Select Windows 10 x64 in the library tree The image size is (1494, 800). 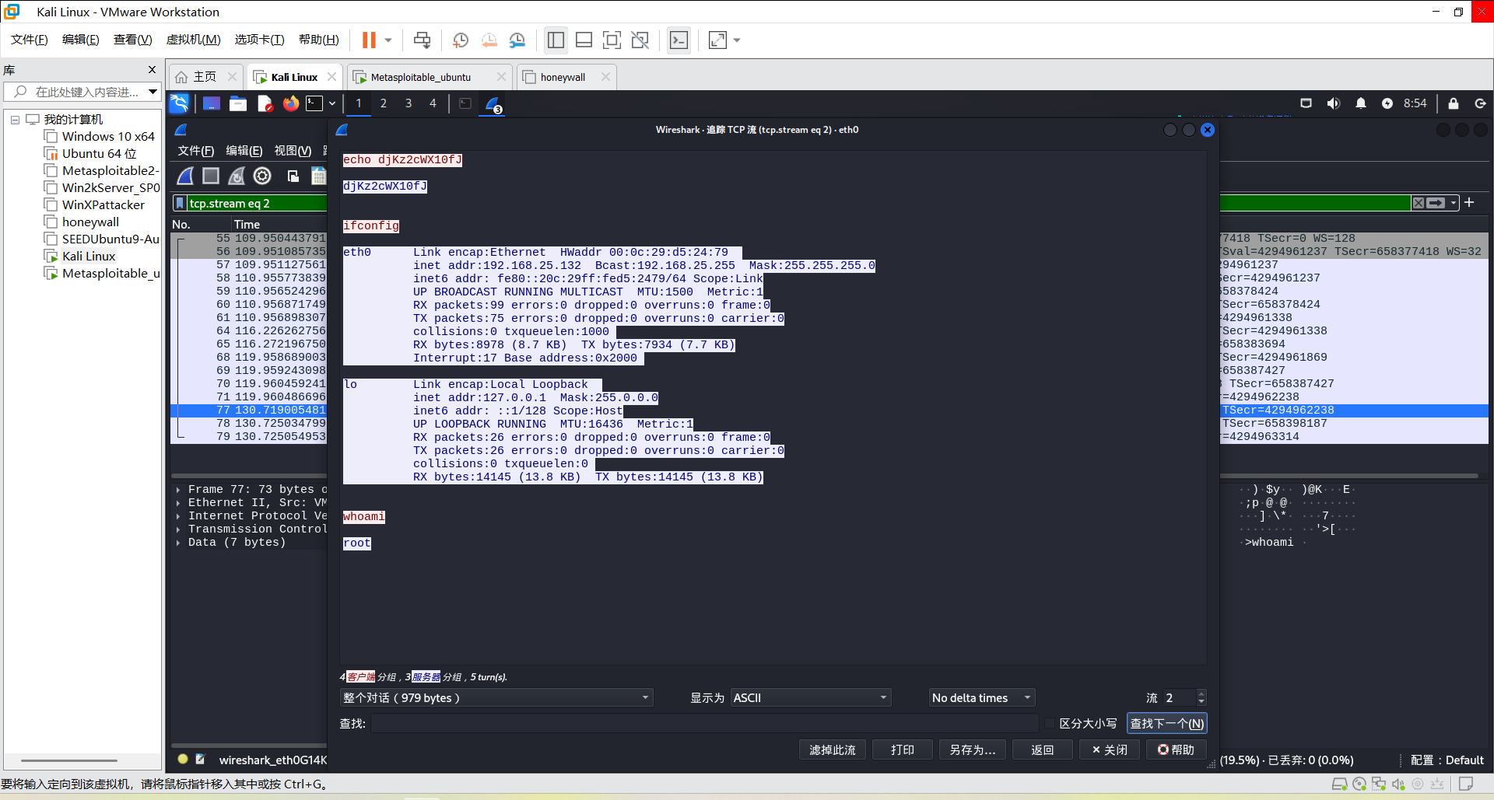[108, 137]
